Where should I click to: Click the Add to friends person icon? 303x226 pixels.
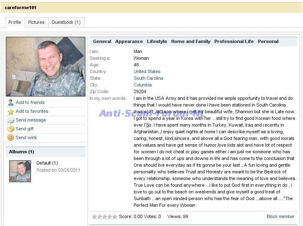point(11,103)
